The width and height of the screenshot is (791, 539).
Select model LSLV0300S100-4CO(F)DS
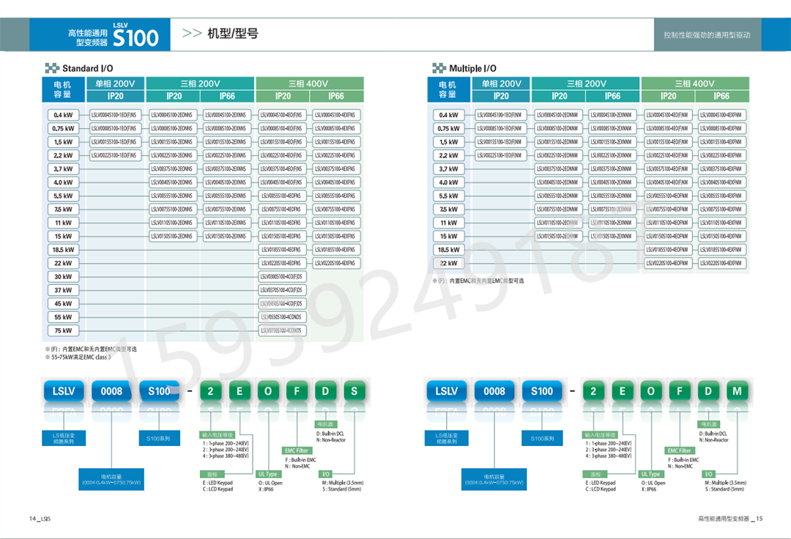[281, 277]
